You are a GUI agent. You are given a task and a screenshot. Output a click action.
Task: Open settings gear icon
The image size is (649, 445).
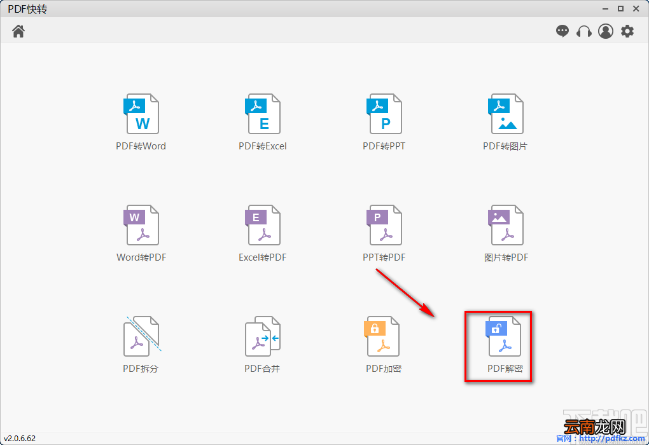(627, 31)
